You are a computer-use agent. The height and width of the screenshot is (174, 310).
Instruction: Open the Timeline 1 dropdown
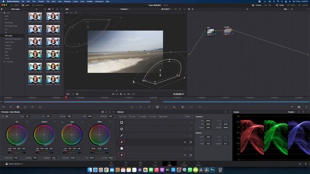pyautogui.click(x=125, y=9)
